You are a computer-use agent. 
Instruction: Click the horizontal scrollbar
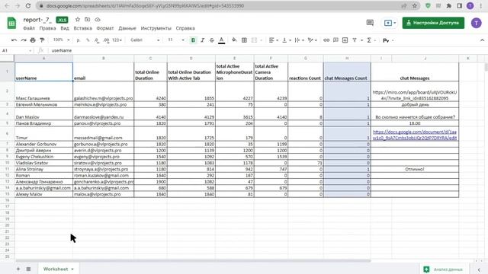point(193,260)
